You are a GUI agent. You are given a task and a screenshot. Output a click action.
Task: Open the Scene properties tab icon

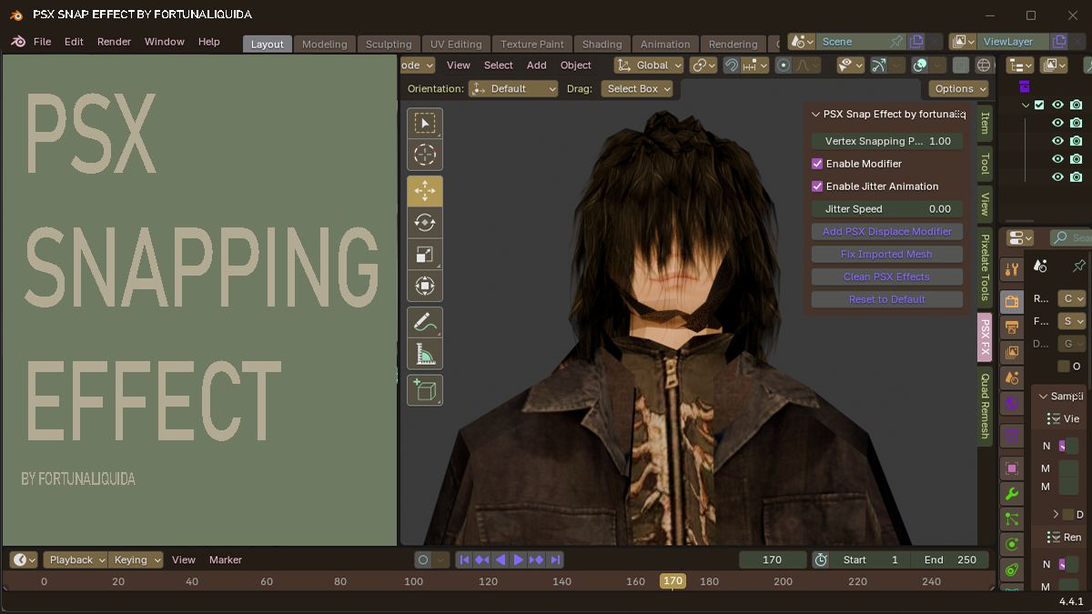click(x=1011, y=377)
